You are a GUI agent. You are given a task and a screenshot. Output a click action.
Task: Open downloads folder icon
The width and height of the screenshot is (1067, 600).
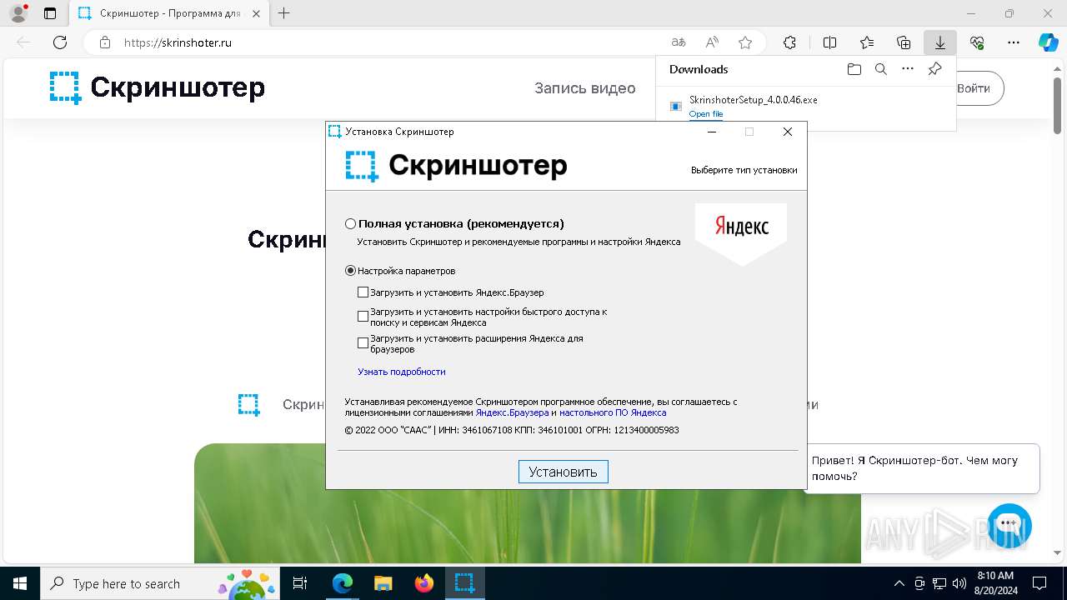point(854,69)
